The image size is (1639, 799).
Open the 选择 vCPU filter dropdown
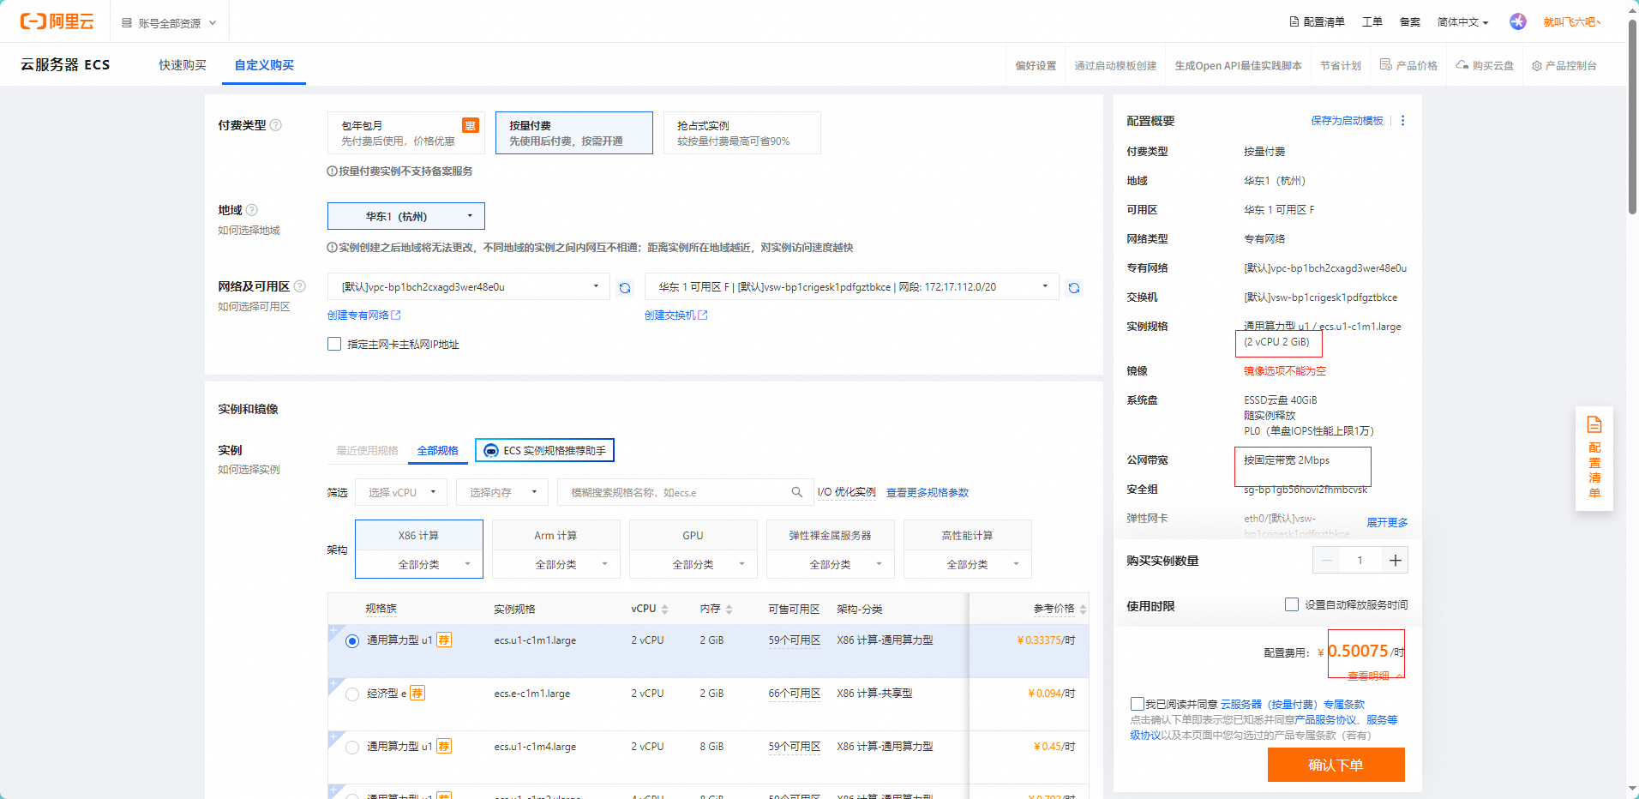pos(401,492)
